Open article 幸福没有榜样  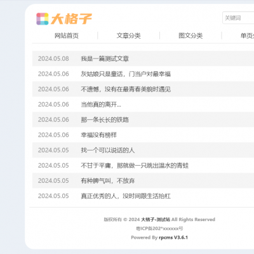tap(99, 135)
